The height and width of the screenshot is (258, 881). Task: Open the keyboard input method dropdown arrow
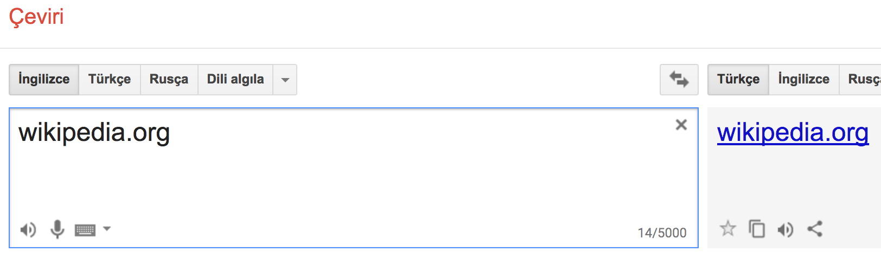[107, 229]
